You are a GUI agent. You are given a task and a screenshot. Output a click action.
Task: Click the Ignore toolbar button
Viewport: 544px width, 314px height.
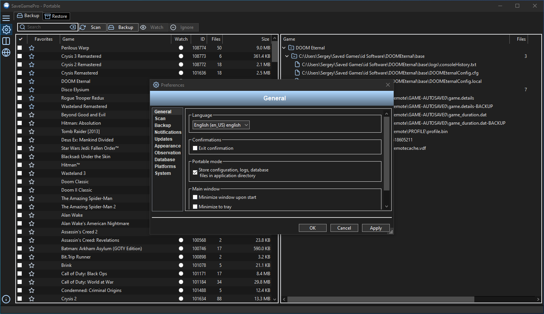tap(184, 27)
